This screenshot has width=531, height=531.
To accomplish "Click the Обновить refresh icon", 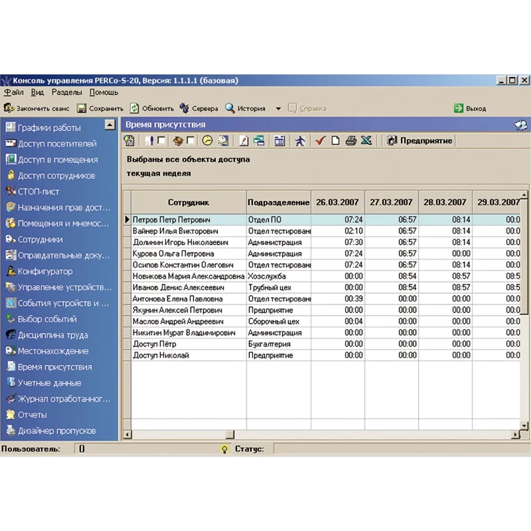I will pos(135,108).
